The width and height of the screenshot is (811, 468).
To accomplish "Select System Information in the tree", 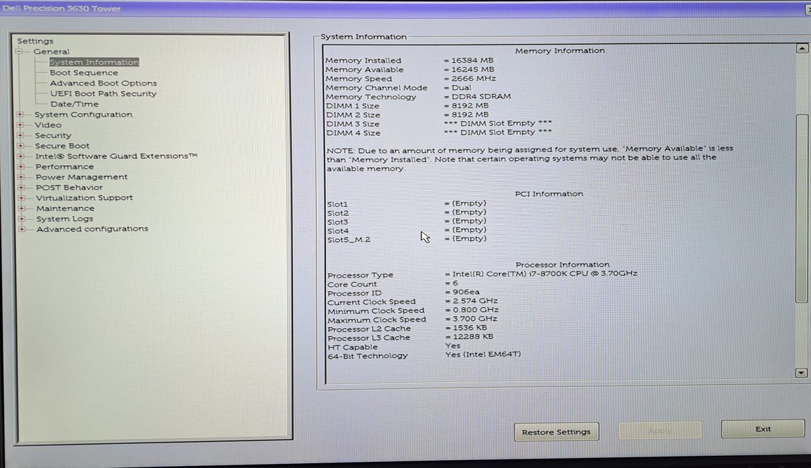I will click(94, 62).
